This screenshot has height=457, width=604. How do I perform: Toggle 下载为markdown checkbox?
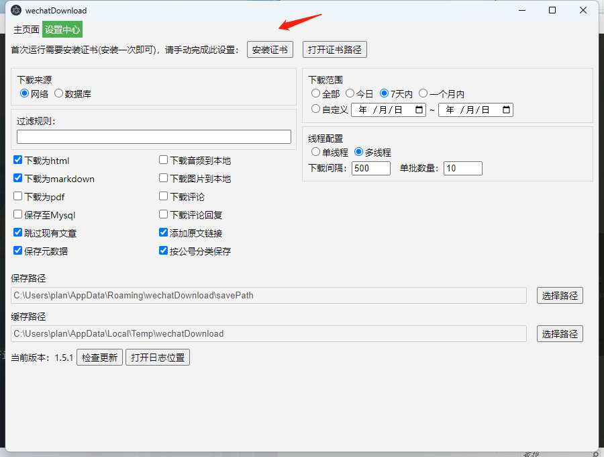[x=17, y=178]
